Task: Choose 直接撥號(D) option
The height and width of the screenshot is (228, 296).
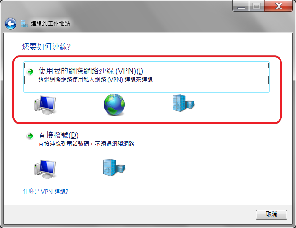Action: [58, 135]
